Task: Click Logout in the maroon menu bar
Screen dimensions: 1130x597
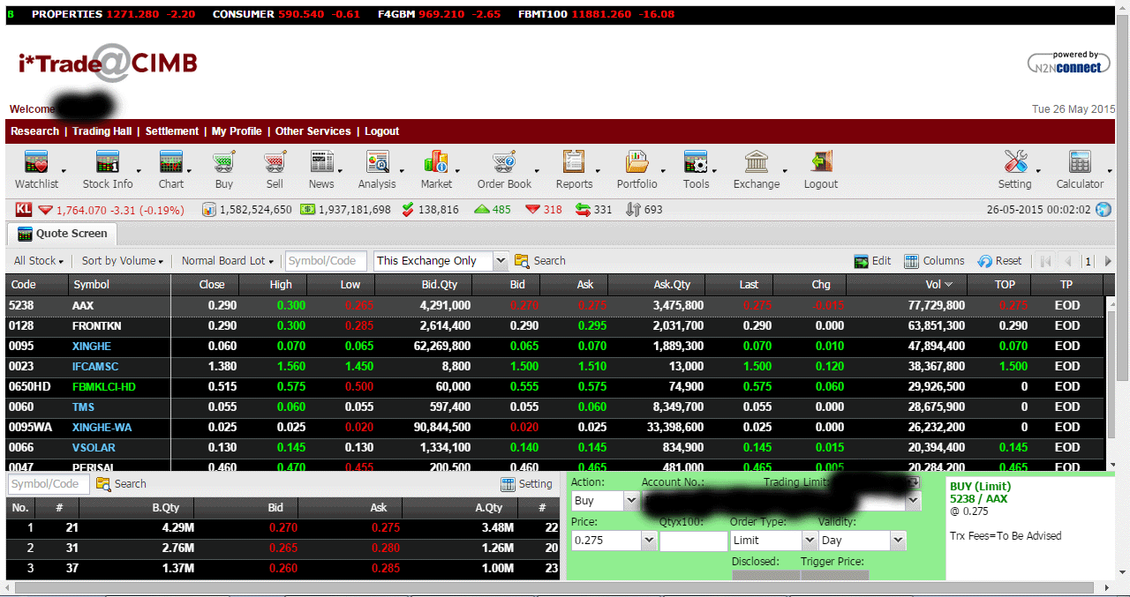Action: (382, 131)
